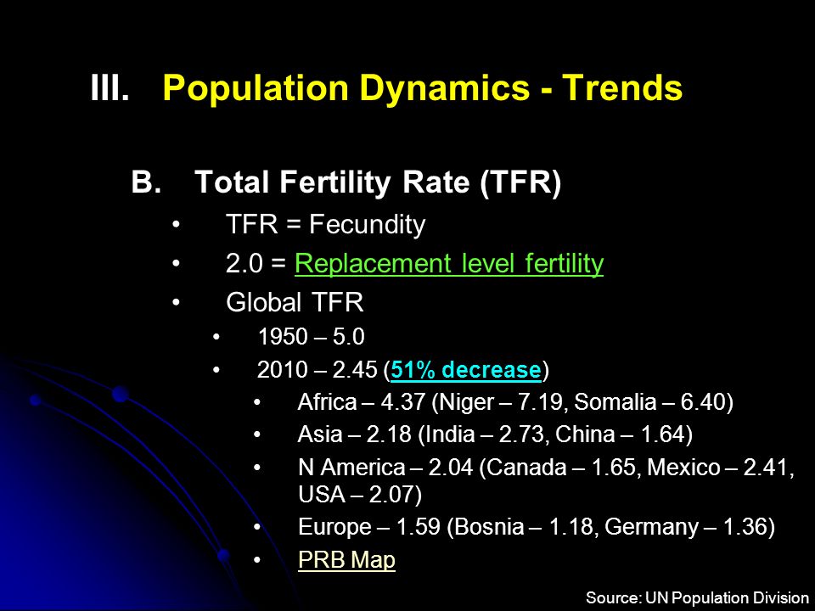Open the Replacement level fertility link
Viewport: 815px width, 611px height.
tap(449, 263)
